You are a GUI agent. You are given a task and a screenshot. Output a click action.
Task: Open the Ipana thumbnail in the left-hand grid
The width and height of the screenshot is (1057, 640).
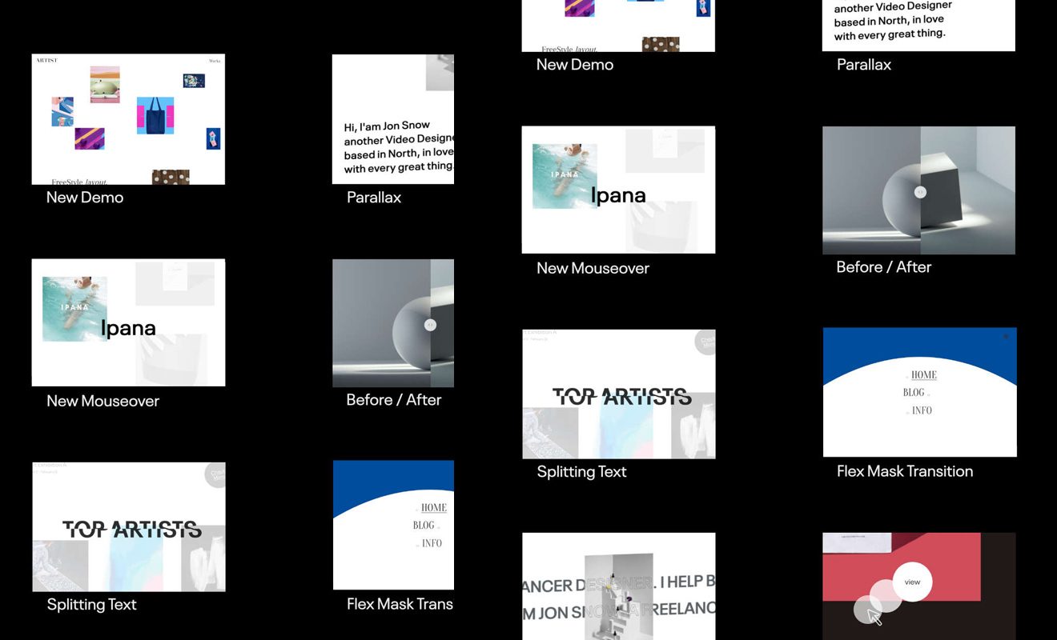[x=128, y=322]
